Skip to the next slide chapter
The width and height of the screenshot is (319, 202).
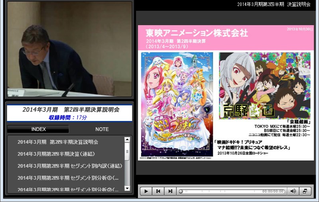[170, 191]
